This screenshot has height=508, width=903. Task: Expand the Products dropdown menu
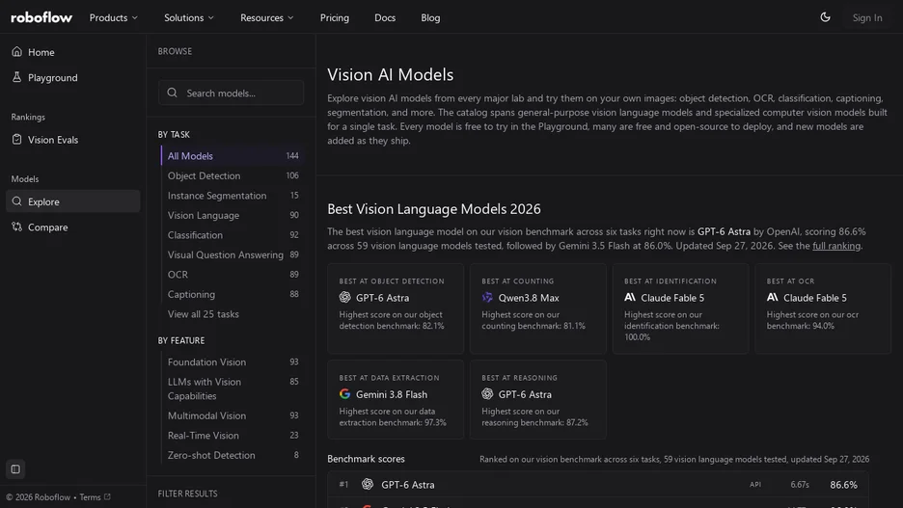click(114, 18)
